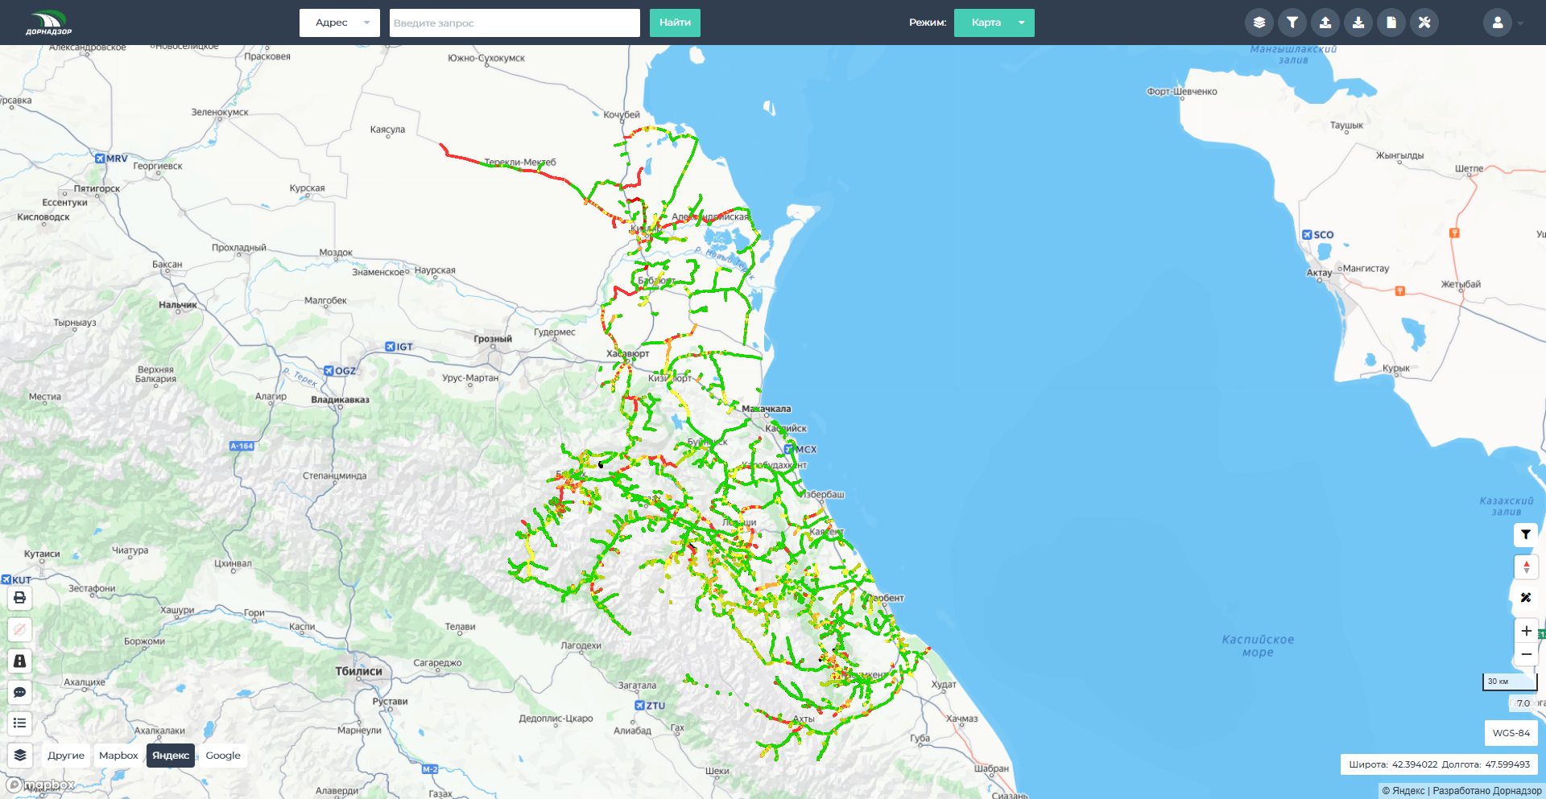The image size is (1546, 799).
Task: Click the basemap layers icon at bottom left
Action: (20, 755)
